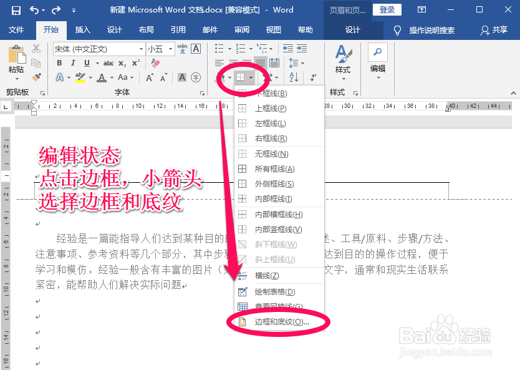
Task: Toggle bold formatting
Action: [x=59, y=63]
